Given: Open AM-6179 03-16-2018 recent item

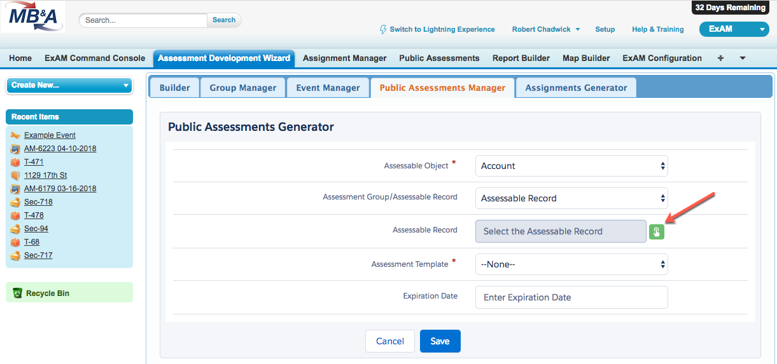Looking at the screenshot, I should 60,189.
